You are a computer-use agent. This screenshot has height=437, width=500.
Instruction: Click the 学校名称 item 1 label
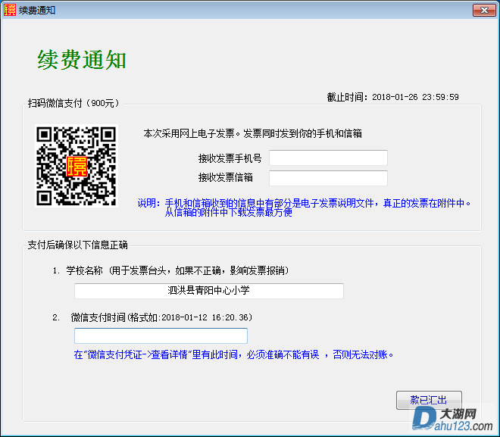tap(171, 270)
